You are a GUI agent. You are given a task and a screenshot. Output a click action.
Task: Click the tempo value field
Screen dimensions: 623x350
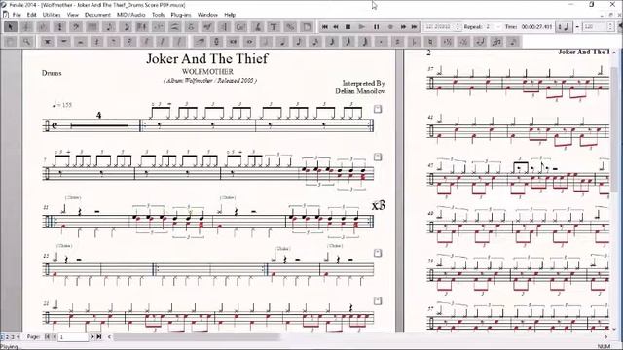(x=595, y=27)
